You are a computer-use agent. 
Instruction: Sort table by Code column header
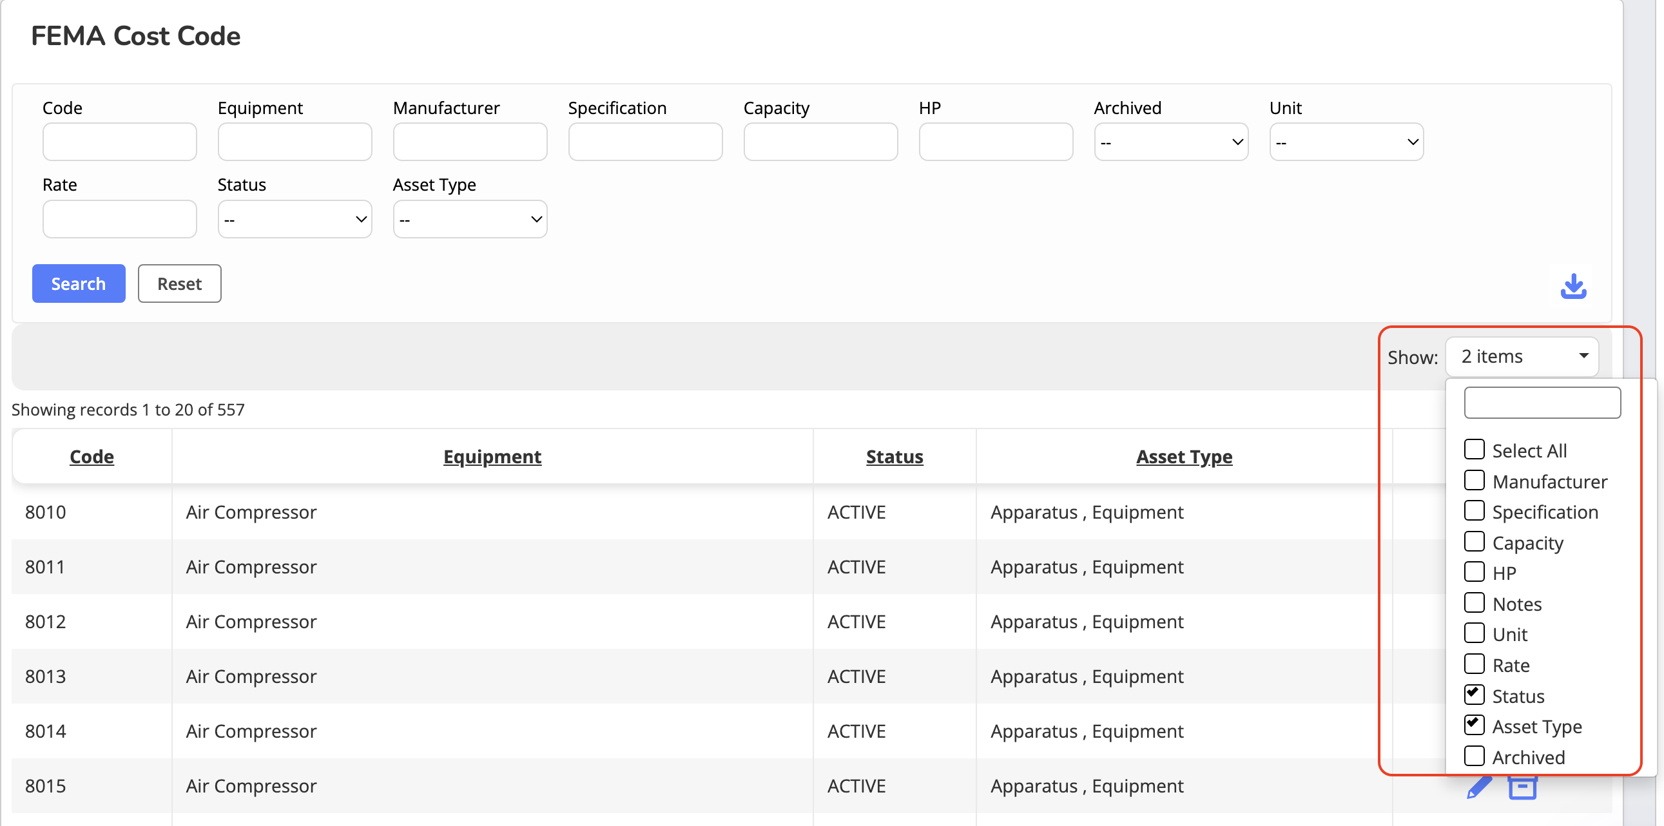coord(92,457)
